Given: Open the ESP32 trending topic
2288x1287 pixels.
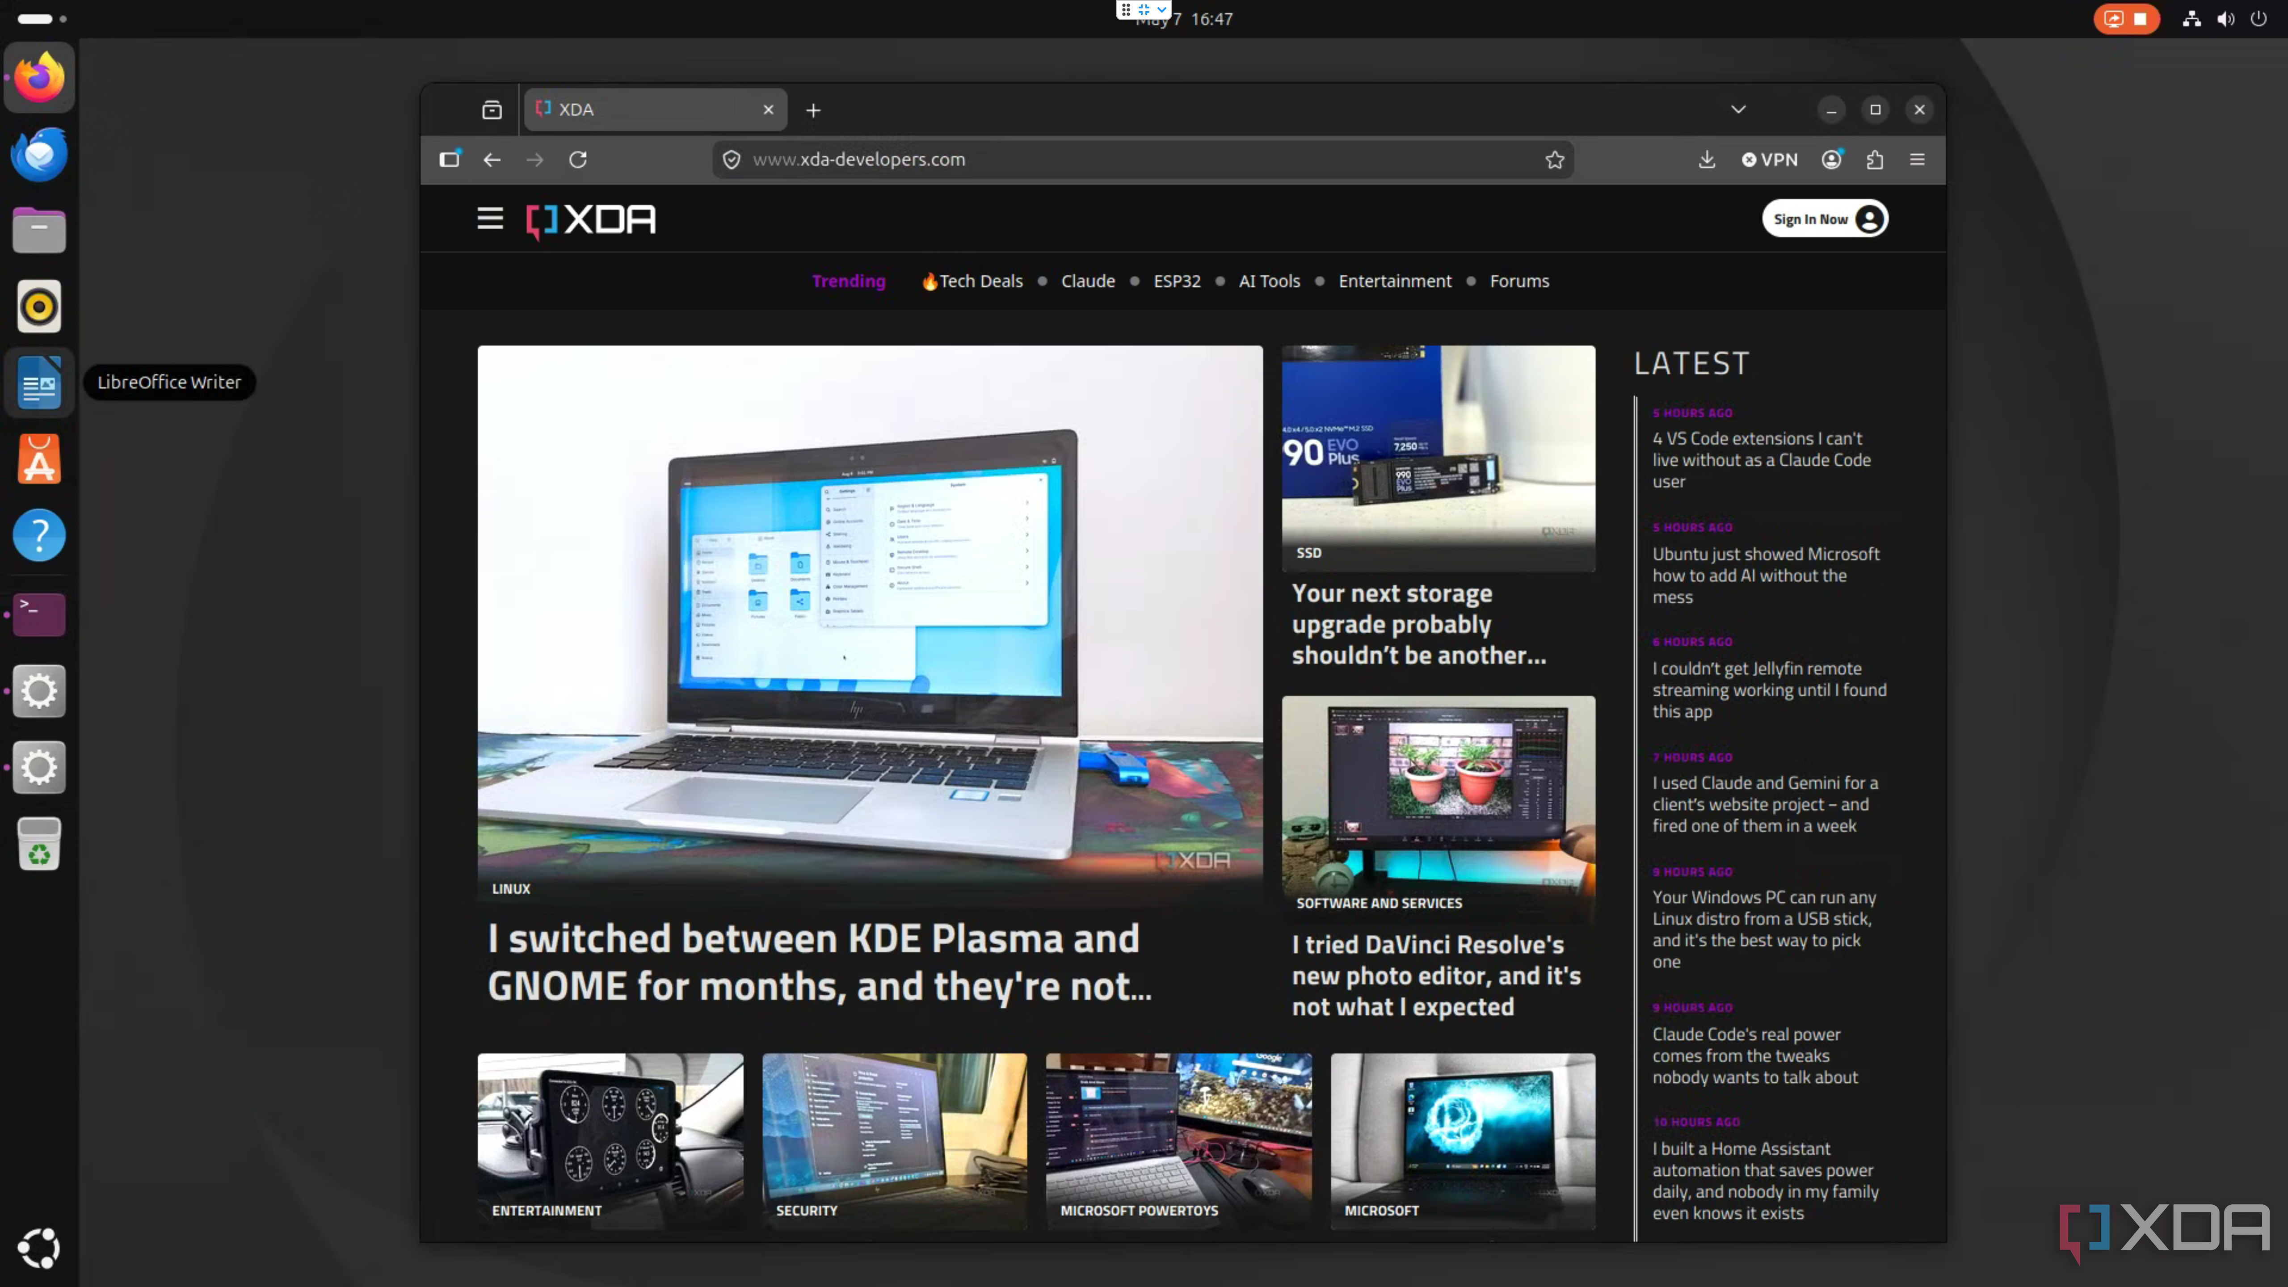Looking at the screenshot, I should [1177, 281].
